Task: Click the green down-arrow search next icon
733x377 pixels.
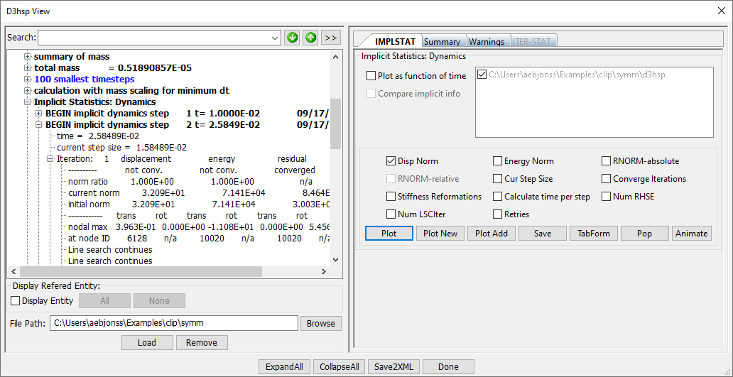Action: (293, 38)
